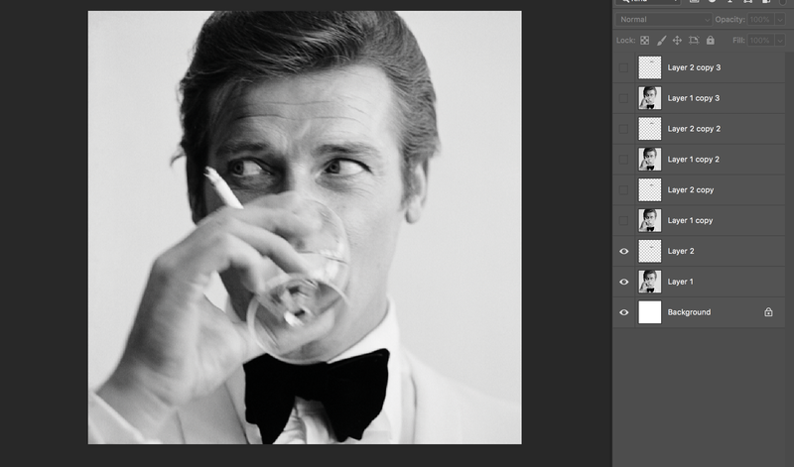The image size is (794, 467).
Task: Show Layer 1 copy 2 visibility box
Action: [624, 160]
